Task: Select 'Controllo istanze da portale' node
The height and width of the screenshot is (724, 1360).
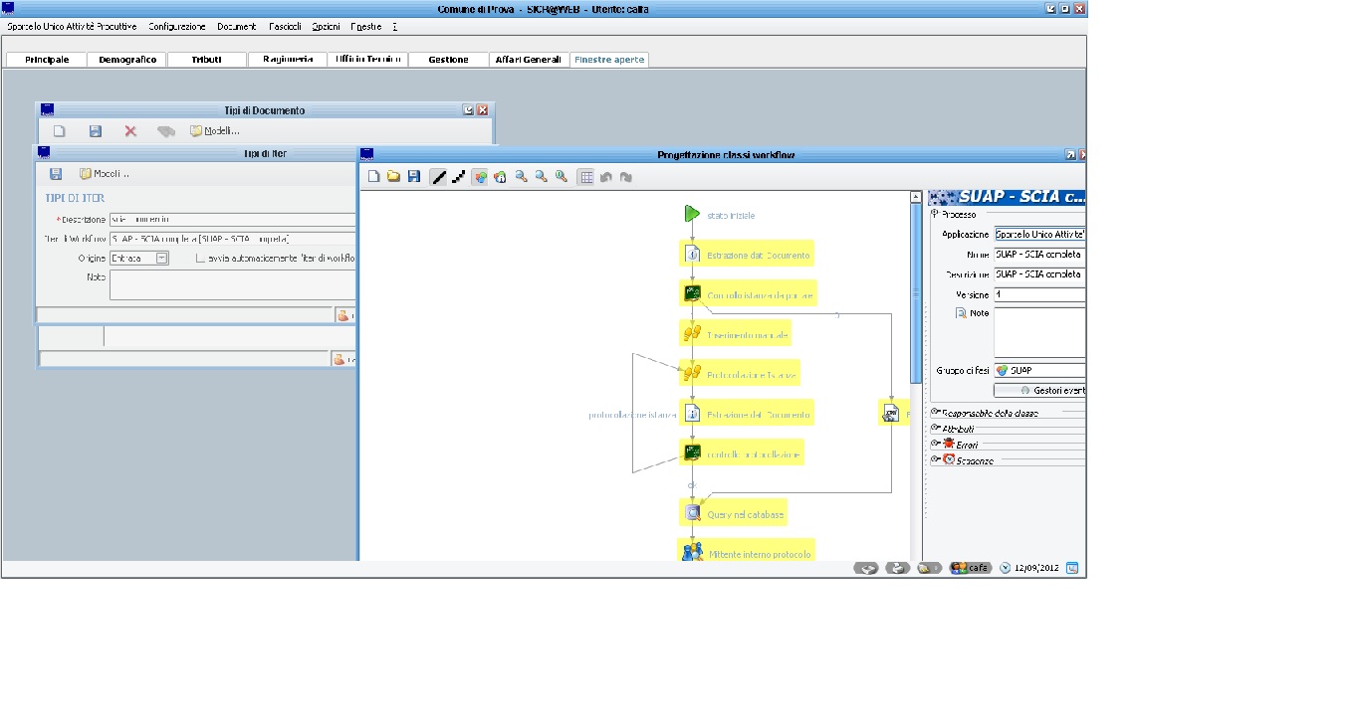Action: click(748, 294)
